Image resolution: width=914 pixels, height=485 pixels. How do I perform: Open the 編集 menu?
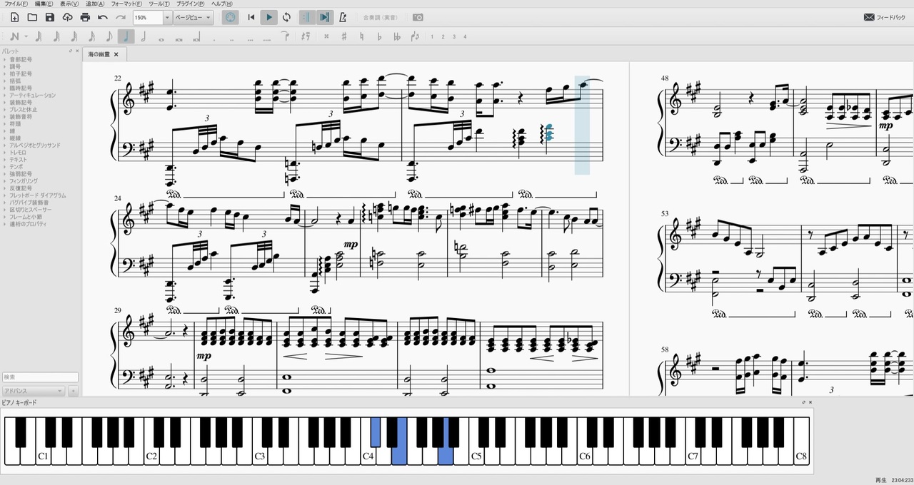(x=43, y=4)
